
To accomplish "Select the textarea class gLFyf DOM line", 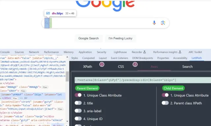I will 33,120.
